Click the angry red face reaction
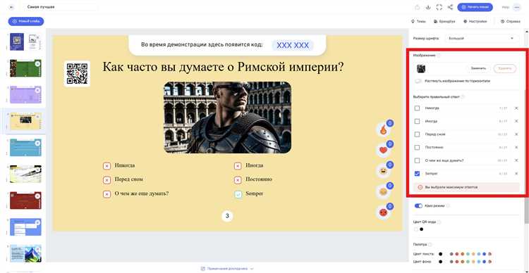Viewport: 529px width, 273px height. click(x=383, y=212)
